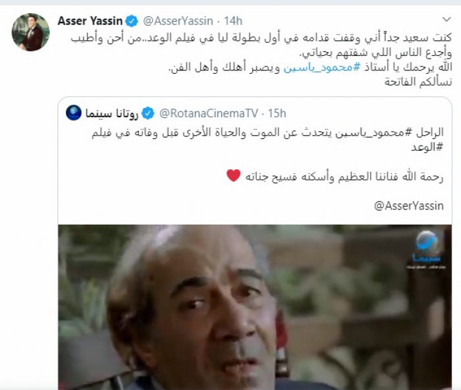Viewport: 461px width, 390px height.
Task: Follow the #محمود_ياسين hashtag in Asser's tweet
Action: [x=321, y=67]
